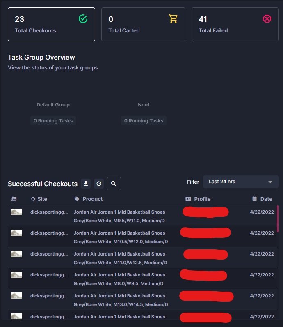
Task: Click the Date column calendar icon
Action: tap(254, 199)
